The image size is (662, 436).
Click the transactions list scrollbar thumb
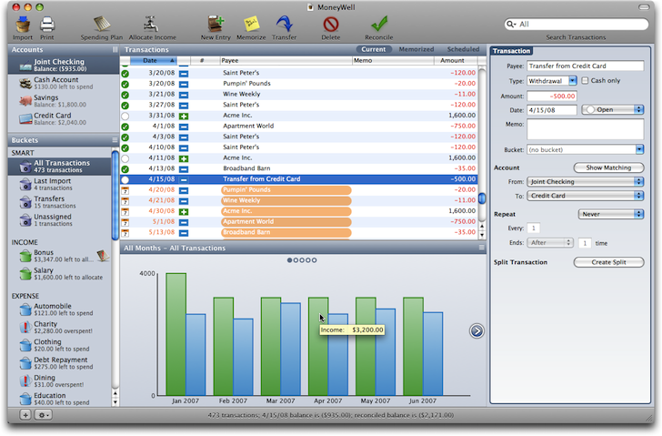click(482, 198)
